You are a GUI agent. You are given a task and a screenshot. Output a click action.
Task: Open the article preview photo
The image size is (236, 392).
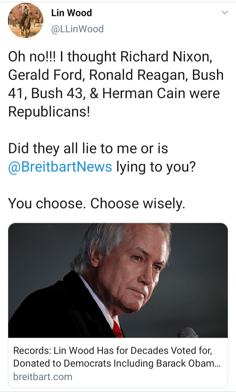tap(118, 280)
